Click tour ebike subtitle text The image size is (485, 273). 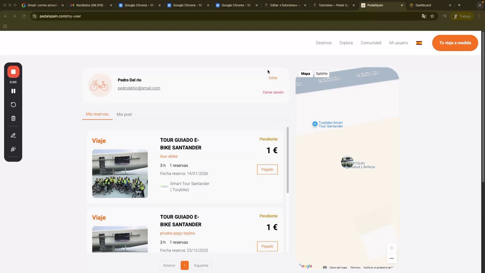coord(169,156)
